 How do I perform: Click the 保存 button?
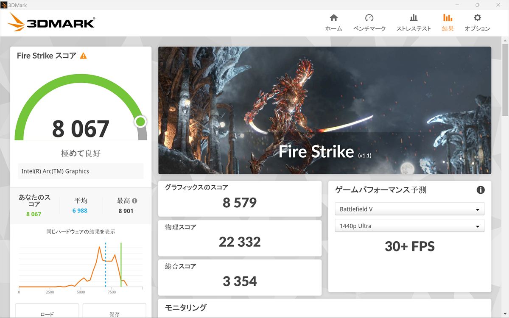click(x=114, y=311)
